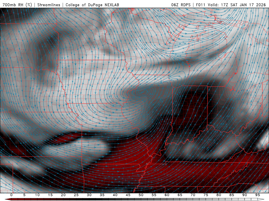This screenshot has height=201, width=269.
Task: Click the 5 value on the colorbar scale
Action: [24, 195]
